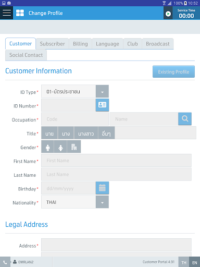Tap the OMRLAN2 user icon
Screen dimensions: 200x267
(x=15, y=262)
